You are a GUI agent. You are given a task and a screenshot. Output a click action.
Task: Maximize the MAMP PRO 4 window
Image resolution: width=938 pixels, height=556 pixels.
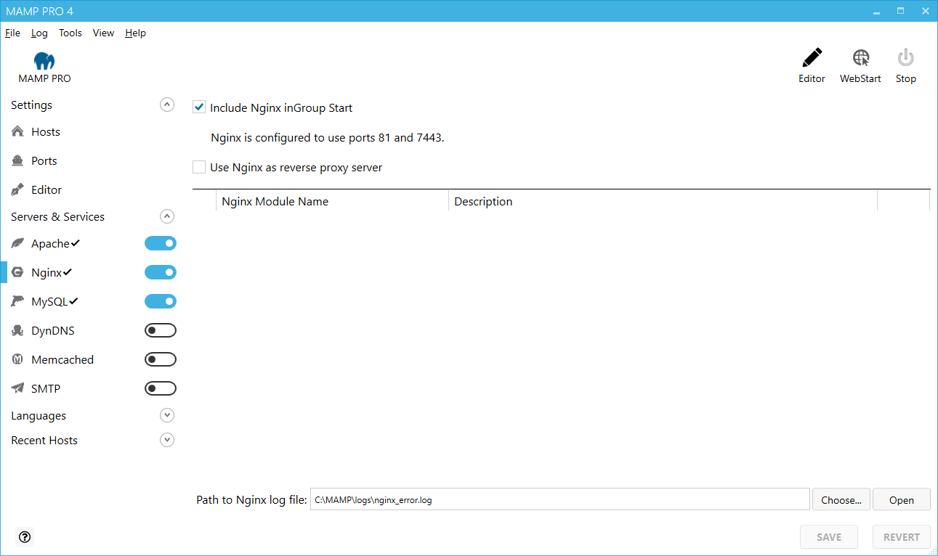(x=901, y=11)
